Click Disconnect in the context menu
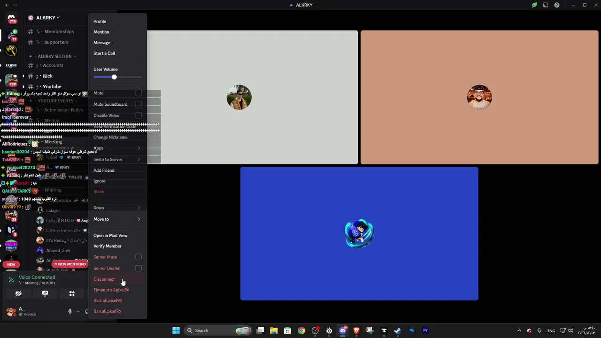601x338 pixels. [117, 279]
